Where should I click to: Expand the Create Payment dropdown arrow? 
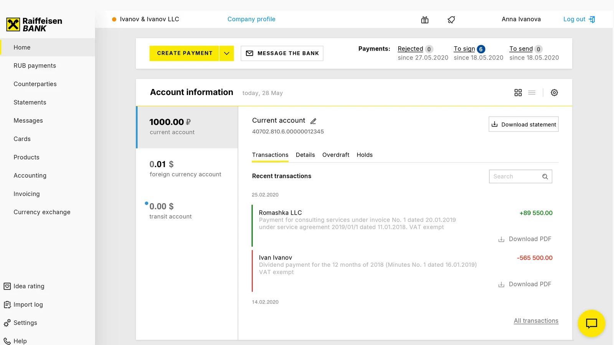pyautogui.click(x=227, y=53)
